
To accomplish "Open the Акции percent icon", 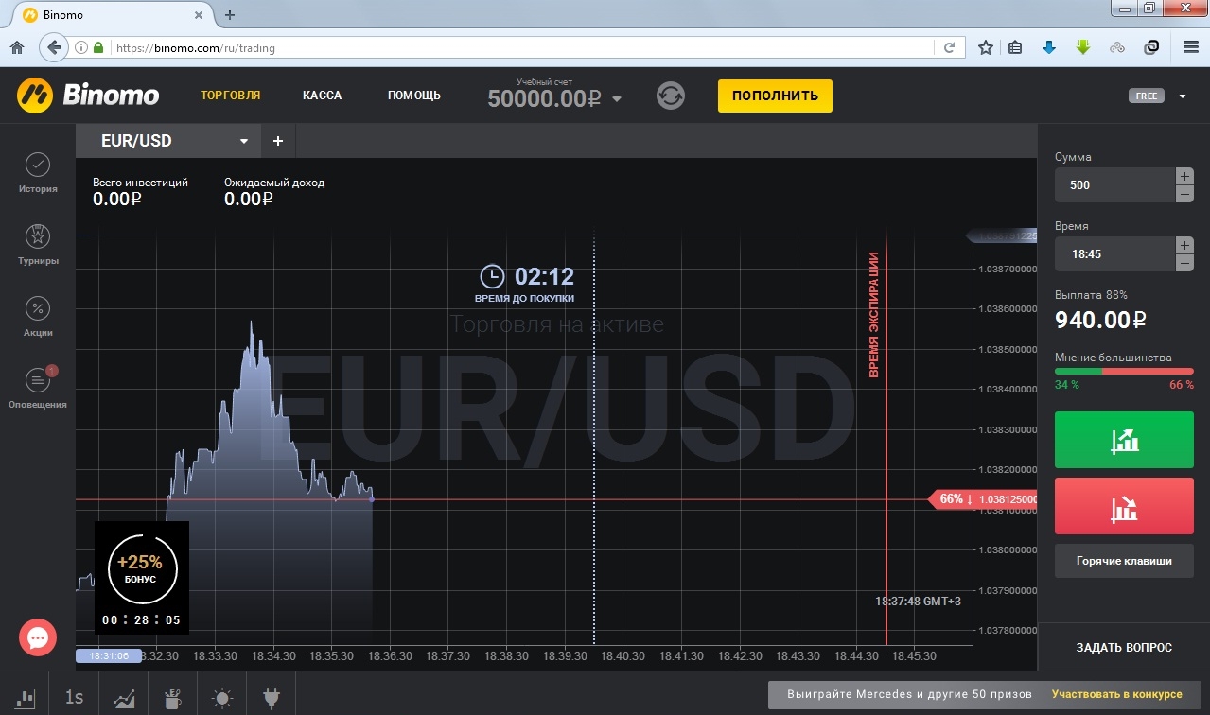I will 38,308.
